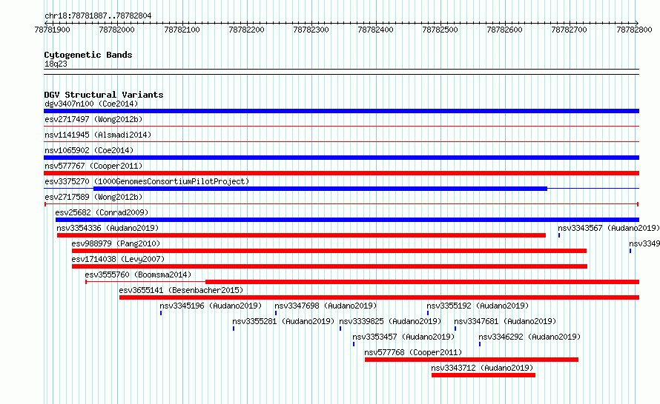Select blue bar under nsv1065902

click(x=341, y=158)
